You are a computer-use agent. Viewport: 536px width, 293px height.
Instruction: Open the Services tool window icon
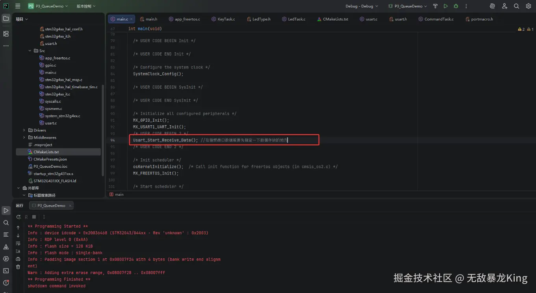click(6, 259)
